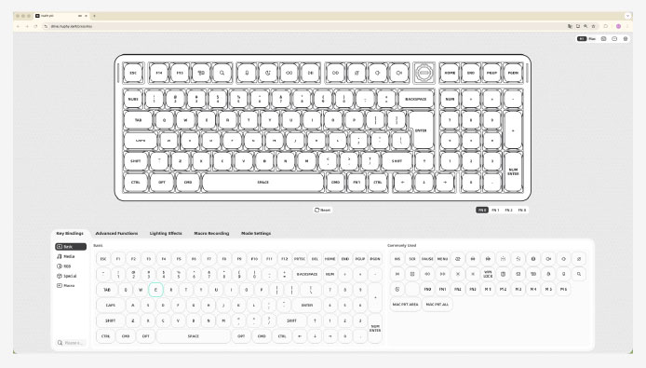Pick NUM ENTER from the Basic key list
The image size is (646, 368).
coord(375,328)
